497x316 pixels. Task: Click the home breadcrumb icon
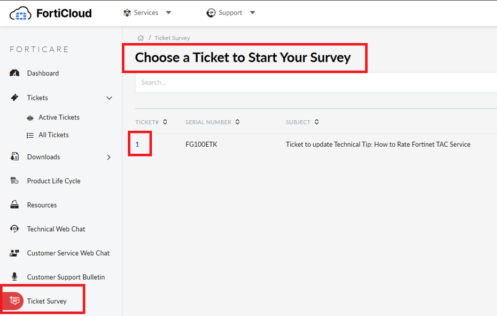(141, 38)
